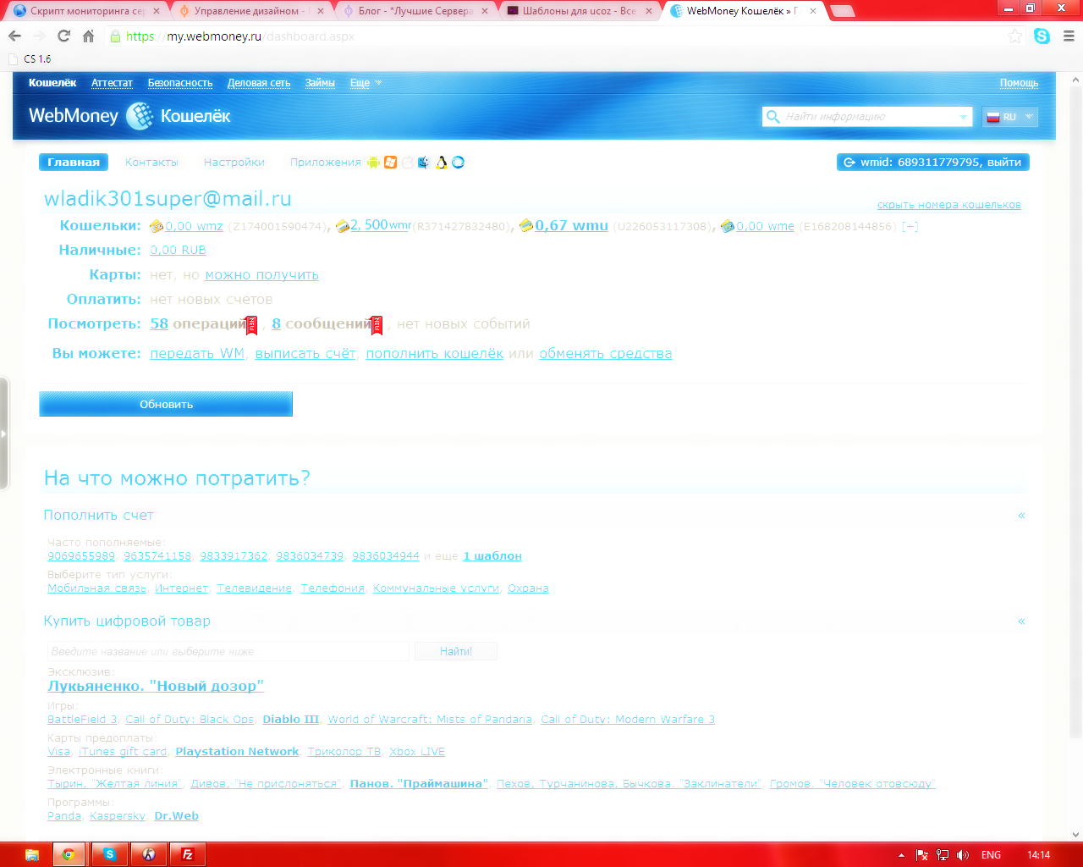Viewport: 1083px width, 867px height.
Task: Reload the page with the refresh icon
Action: click(x=63, y=36)
